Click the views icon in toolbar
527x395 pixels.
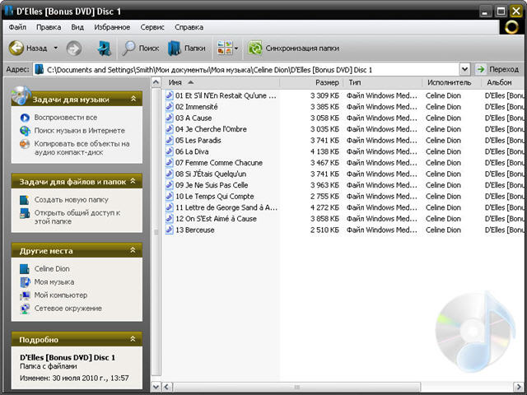[225, 48]
